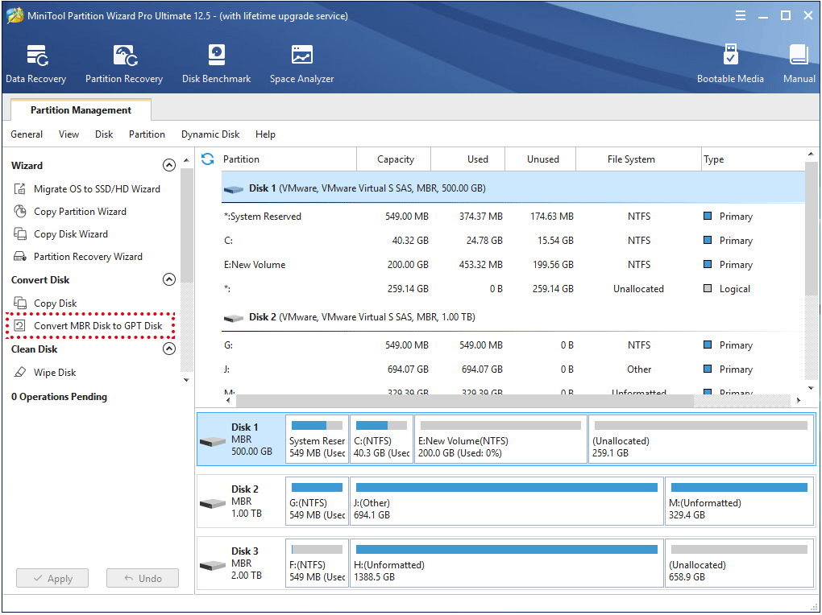Click the Disk 1 header row icon in the table
Viewport: 822px width, 615px height.
[x=234, y=189]
